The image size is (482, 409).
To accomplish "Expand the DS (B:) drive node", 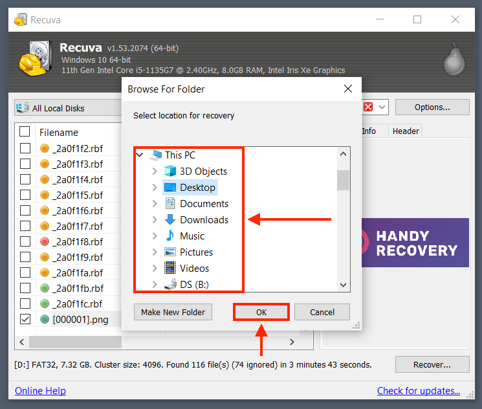I will click(155, 285).
